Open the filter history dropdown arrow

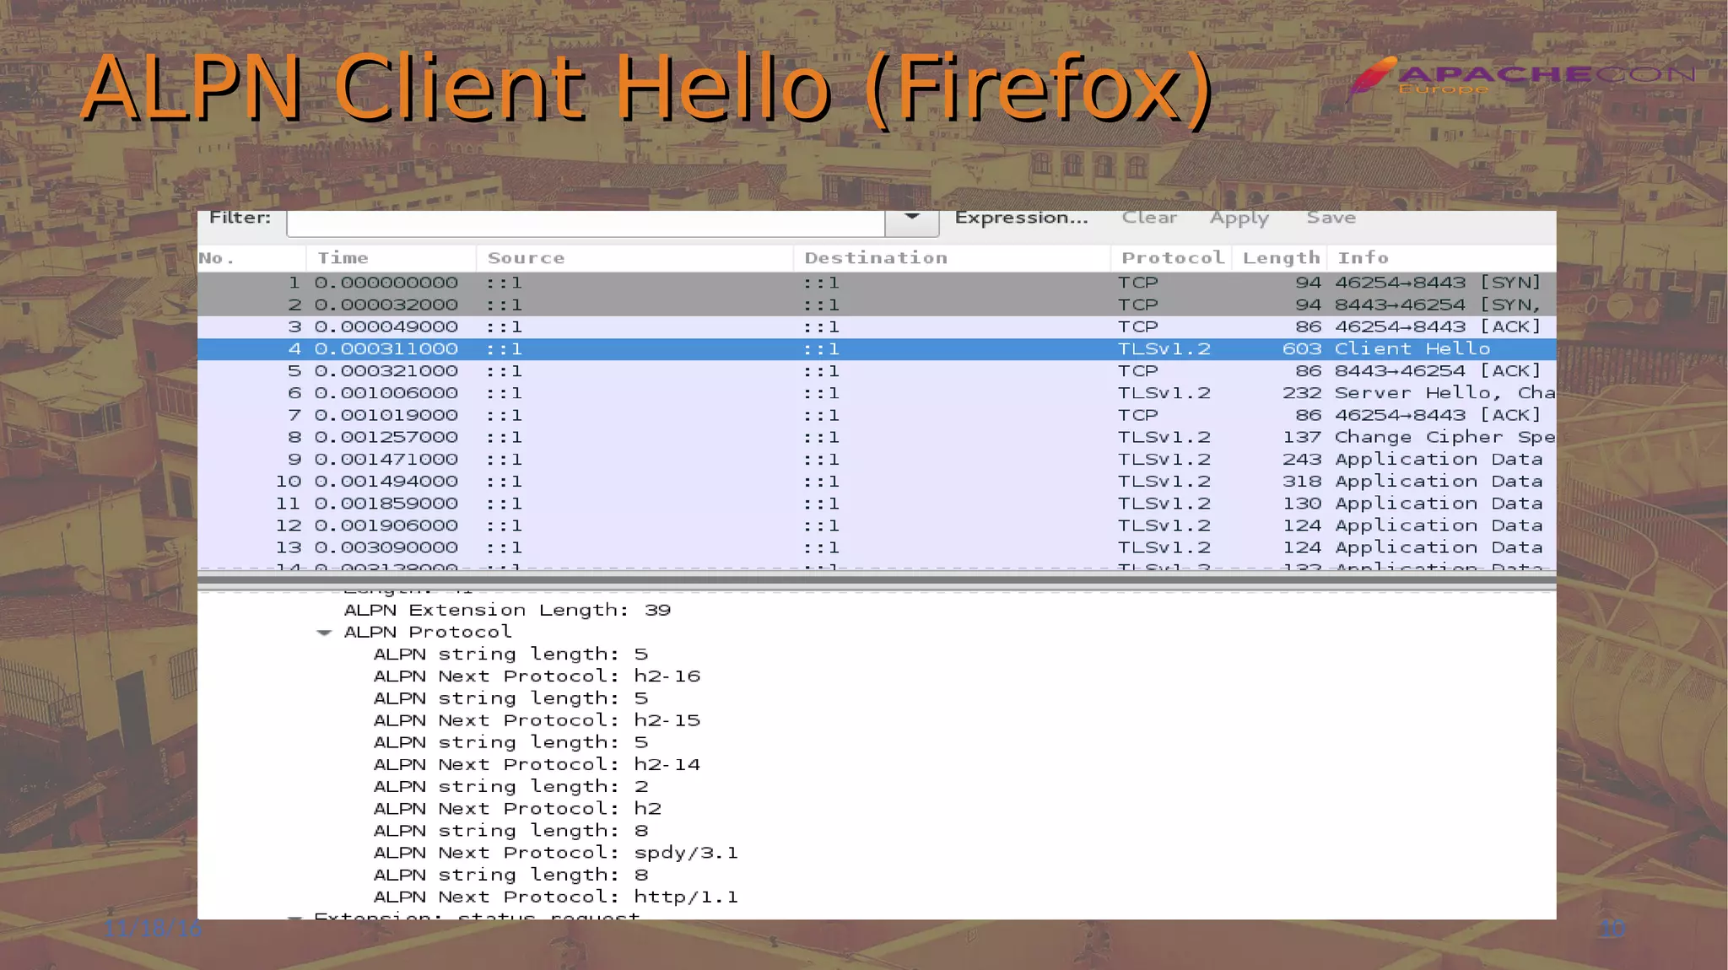912,221
